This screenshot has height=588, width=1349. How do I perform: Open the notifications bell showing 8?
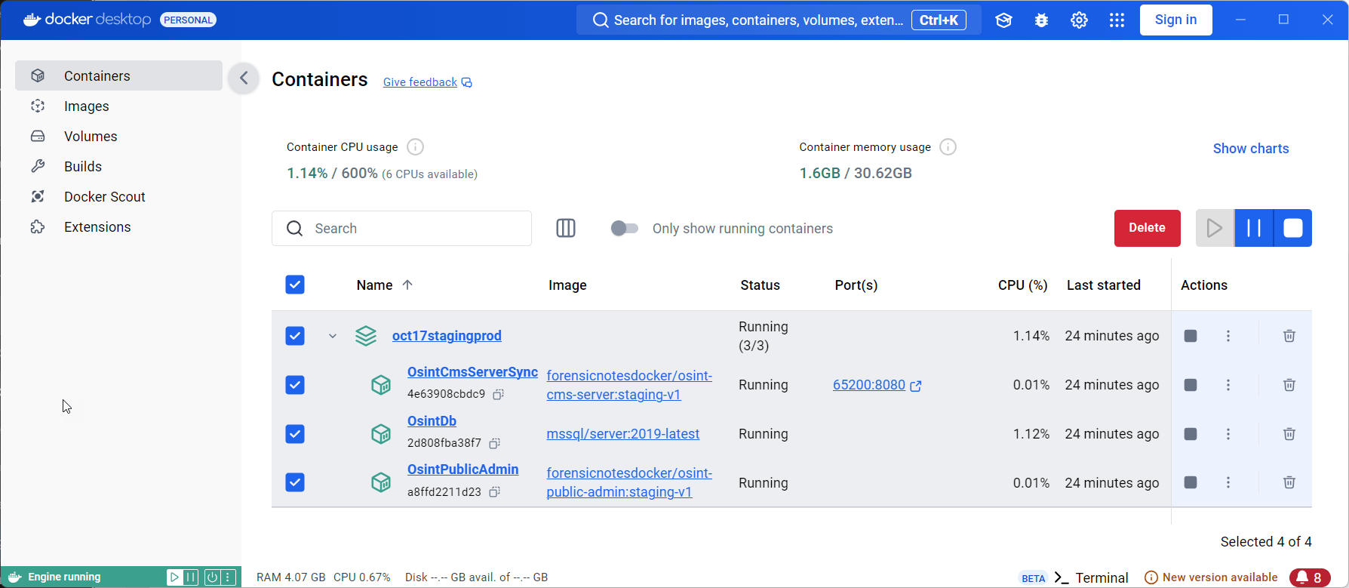coord(1310,577)
